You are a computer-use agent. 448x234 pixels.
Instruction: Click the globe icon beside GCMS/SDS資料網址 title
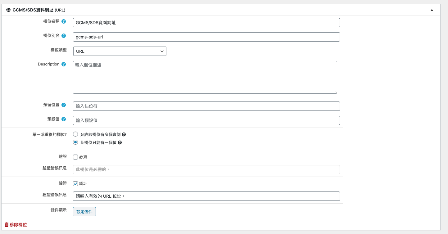(8, 10)
